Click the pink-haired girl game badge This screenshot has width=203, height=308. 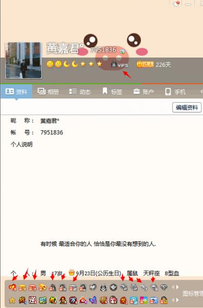113,300
